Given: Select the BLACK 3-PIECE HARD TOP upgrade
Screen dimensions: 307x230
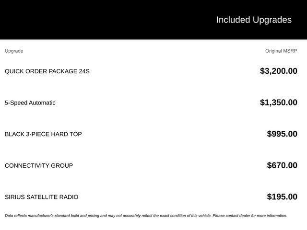Looking at the screenshot, I should (x=43, y=134).
